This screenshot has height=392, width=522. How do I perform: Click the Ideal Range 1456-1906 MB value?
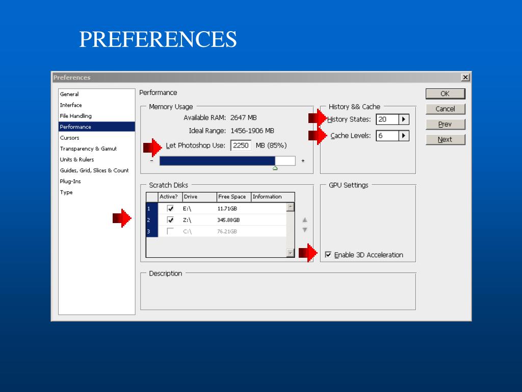(252, 131)
